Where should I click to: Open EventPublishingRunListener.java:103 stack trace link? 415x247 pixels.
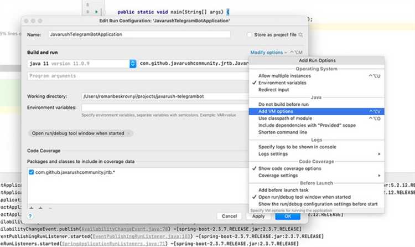(142, 236)
